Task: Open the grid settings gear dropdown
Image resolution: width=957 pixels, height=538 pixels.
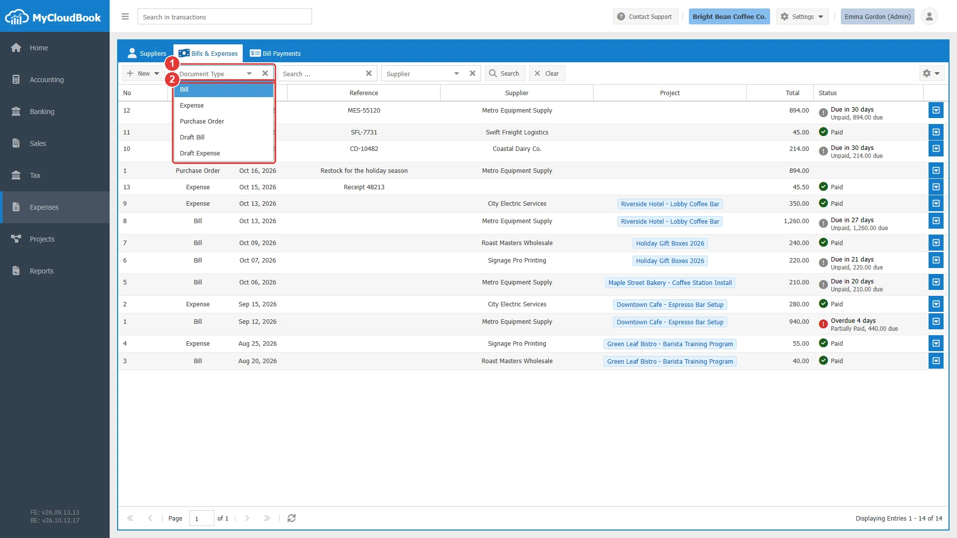Action: point(932,73)
